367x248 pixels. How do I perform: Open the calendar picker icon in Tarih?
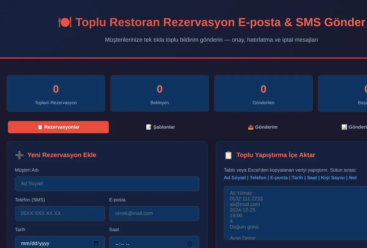coord(96,243)
